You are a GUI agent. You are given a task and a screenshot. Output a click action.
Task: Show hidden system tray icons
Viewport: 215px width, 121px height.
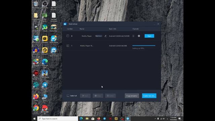[x=155, y=119]
